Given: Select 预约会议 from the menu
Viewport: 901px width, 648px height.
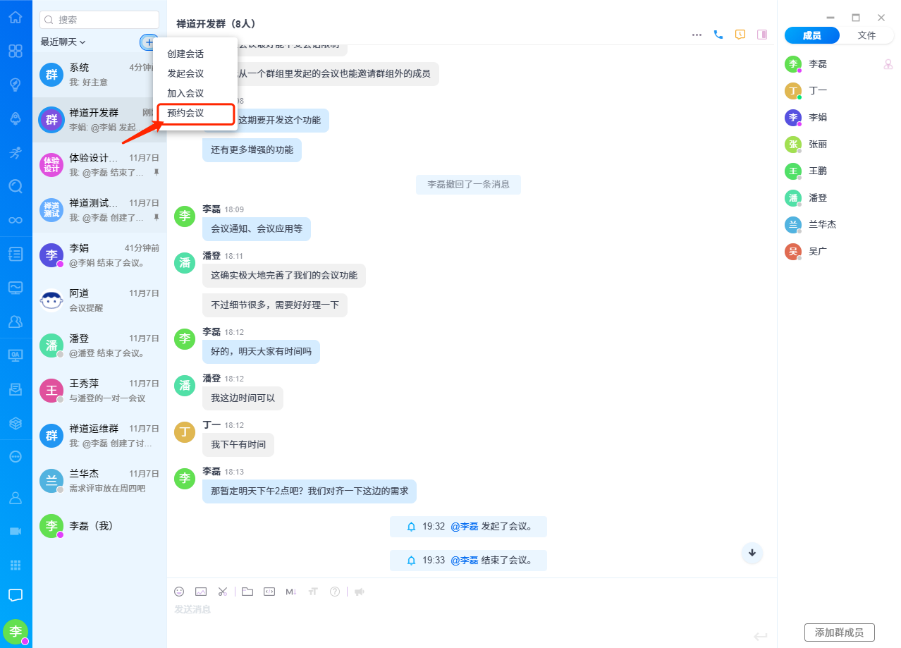Looking at the screenshot, I should pos(185,113).
